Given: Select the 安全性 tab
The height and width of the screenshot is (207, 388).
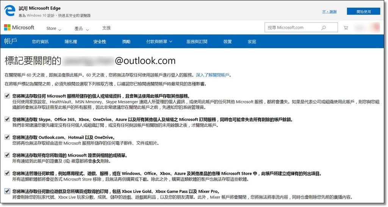Looking at the screenshot, I should [100, 42].
